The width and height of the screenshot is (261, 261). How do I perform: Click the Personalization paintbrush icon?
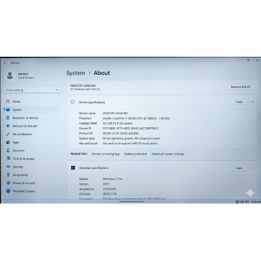tap(8, 134)
